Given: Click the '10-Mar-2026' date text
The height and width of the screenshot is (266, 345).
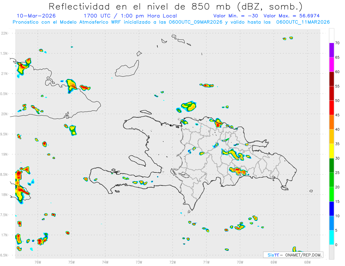Looking at the screenshot, I should tap(36, 16).
